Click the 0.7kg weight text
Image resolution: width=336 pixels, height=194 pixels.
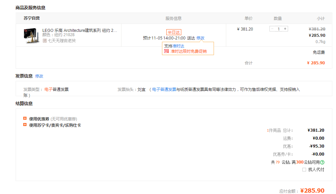pyautogui.click(x=320, y=42)
